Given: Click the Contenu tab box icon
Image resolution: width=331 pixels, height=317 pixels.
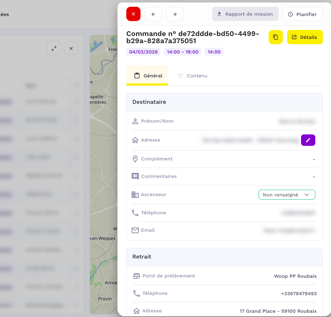Looking at the screenshot, I should coord(180,76).
